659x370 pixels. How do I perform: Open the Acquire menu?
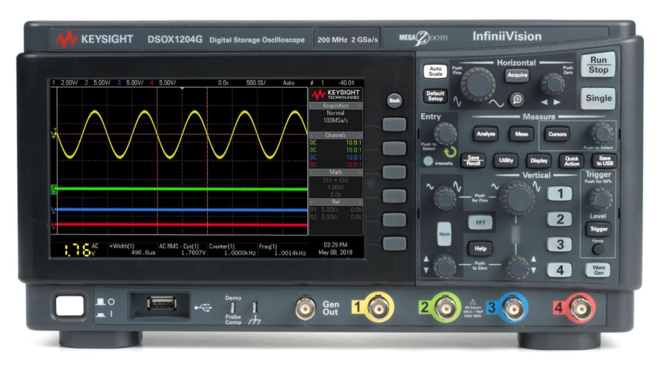click(x=517, y=75)
